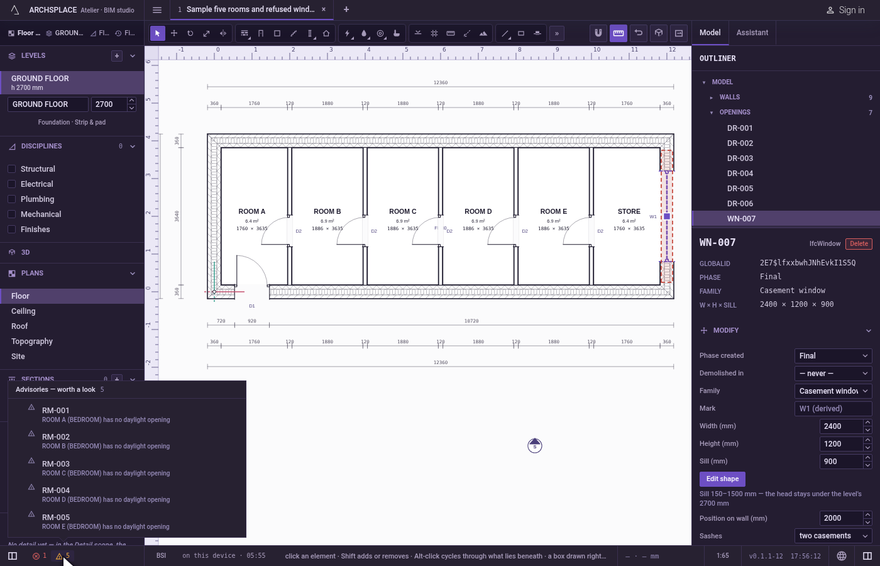
Task: Click the Width (mm) input field
Action: click(842, 426)
